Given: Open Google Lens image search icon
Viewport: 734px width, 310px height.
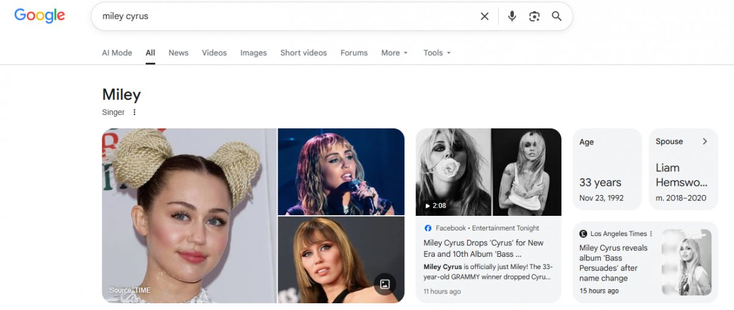Looking at the screenshot, I should click(535, 17).
